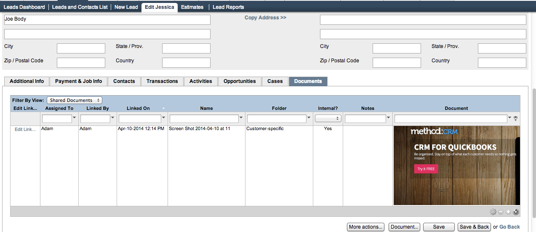The width and height of the screenshot is (536, 232).
Task: Click the grid minus icon
Action: [x=501, y=212]
